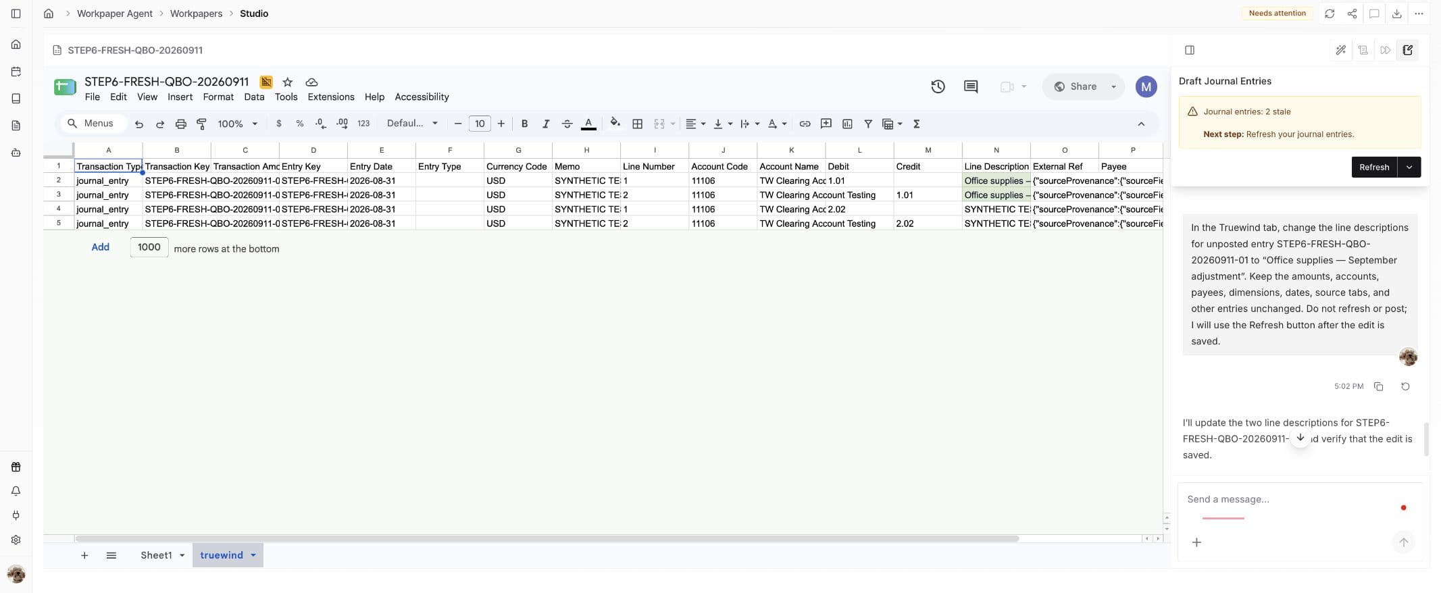This screenshot has height=593, width=1441.
Task: Switch to the Sheet1 tab
Action: click(x=156, y=555)
